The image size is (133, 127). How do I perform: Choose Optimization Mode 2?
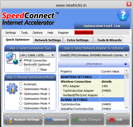pyautogui.click(x=21, y=94)
